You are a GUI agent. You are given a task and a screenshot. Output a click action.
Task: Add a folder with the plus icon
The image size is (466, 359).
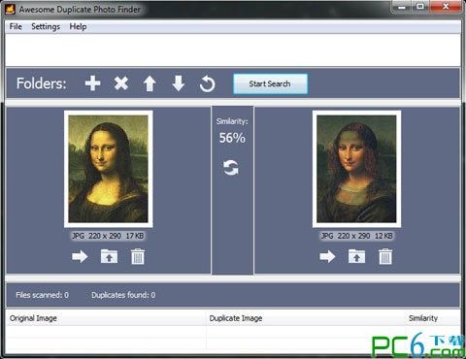click(92, 83)
